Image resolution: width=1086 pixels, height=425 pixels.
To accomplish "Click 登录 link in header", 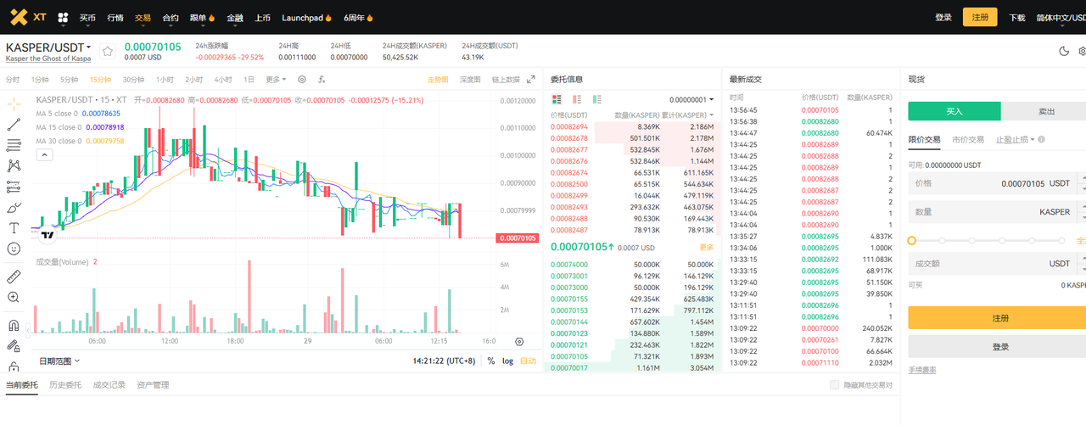I will point(943,18).
